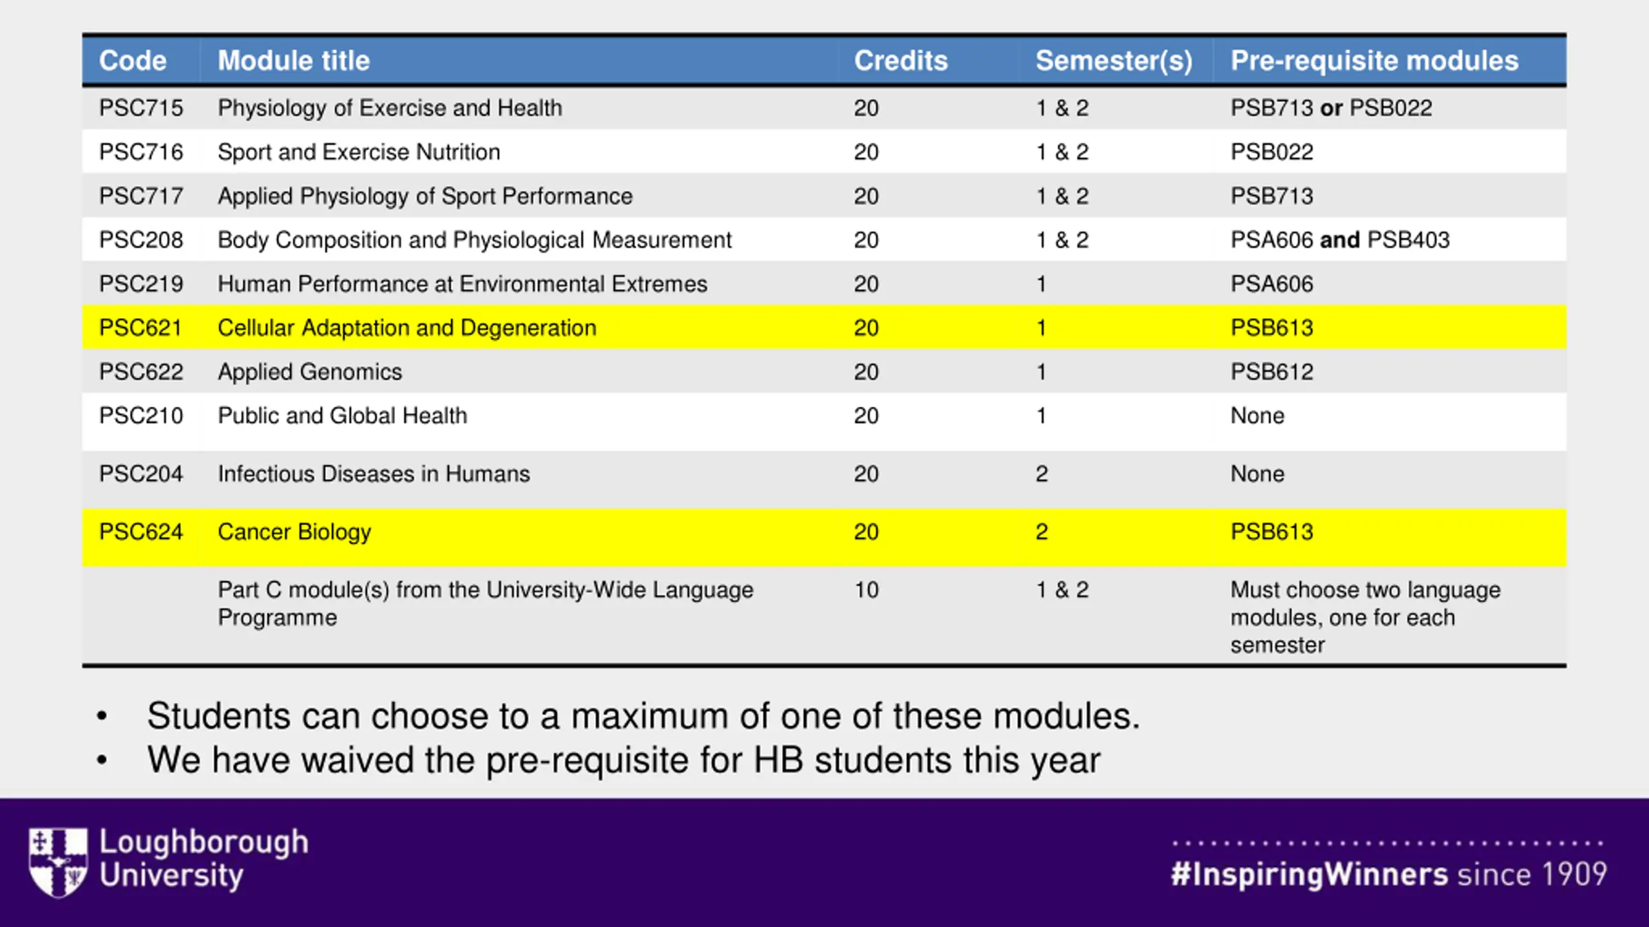The image size is (1649, 927).
Task: Select the Semester(s) column header
Action: [1114, 61]
